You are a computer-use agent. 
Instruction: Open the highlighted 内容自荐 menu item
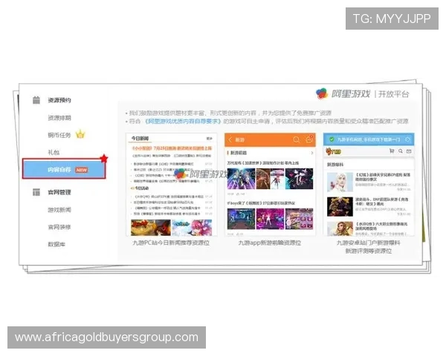point(64,169)
